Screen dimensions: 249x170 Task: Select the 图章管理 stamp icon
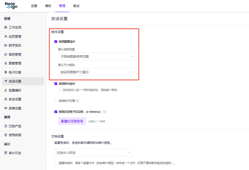[6, 63]
